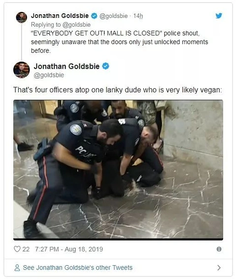Click the large Jonathan Goldsbie profile avatar
Screen dimensions: 236x279
[22, 70]
